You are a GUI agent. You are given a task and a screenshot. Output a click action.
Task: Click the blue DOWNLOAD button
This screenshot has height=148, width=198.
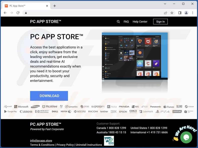49,96
